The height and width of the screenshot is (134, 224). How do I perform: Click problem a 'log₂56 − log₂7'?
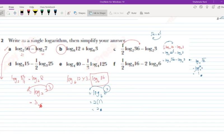pyautogui.click(x=31, y=49)
